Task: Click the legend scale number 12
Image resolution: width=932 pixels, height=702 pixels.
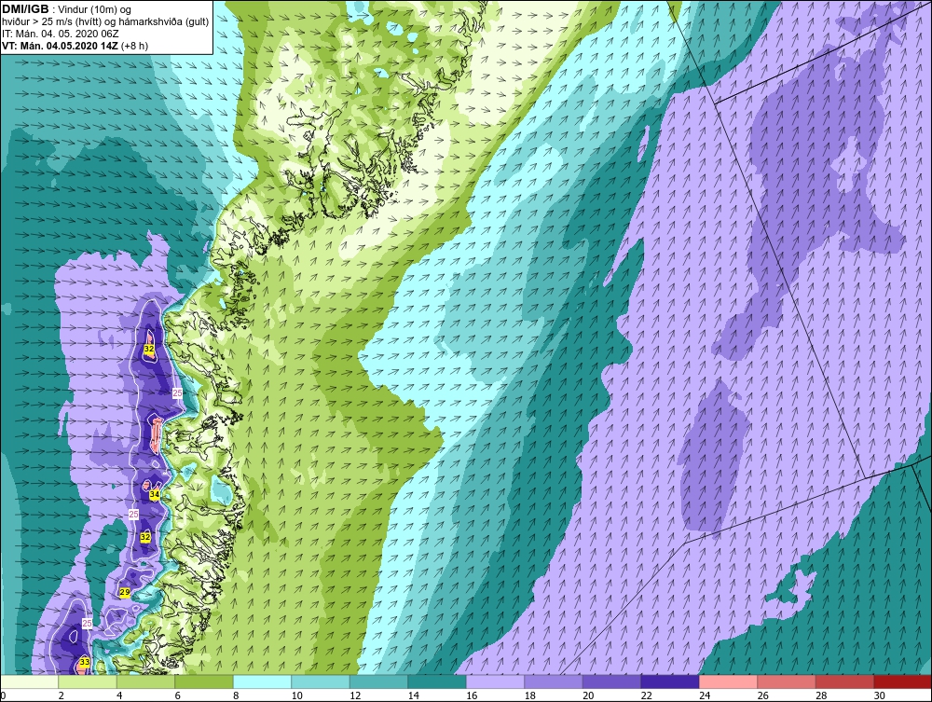Action: pyautogui.click(x=355, y=695)
